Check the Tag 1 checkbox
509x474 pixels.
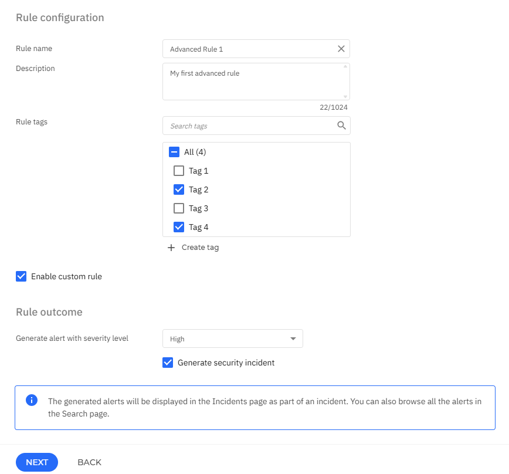coord(178,171)
